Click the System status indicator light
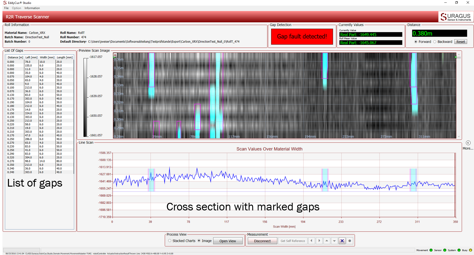474x255 pixels. [x=459, y=250]
